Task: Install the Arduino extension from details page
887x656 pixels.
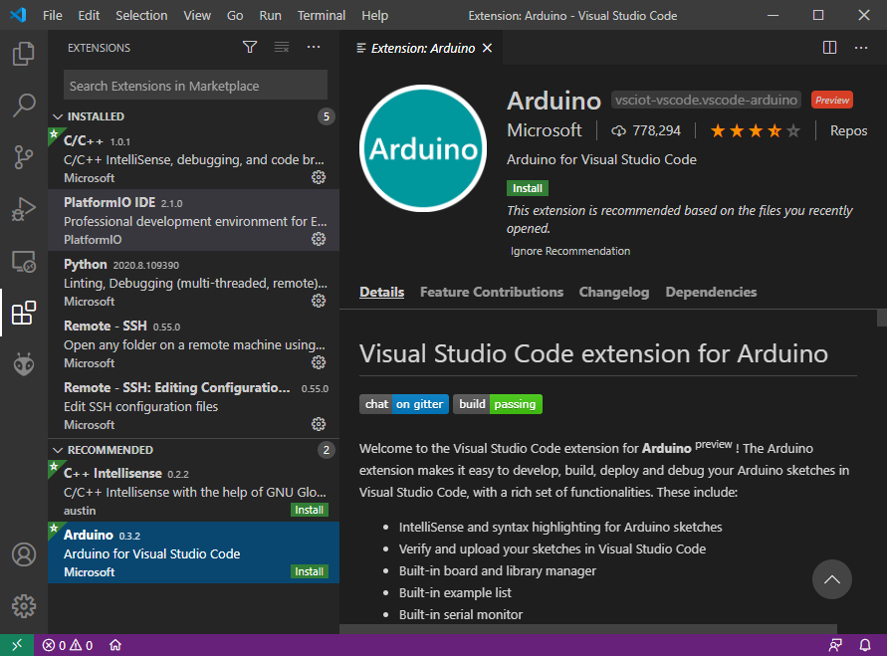Action: (x=528, y=188)
